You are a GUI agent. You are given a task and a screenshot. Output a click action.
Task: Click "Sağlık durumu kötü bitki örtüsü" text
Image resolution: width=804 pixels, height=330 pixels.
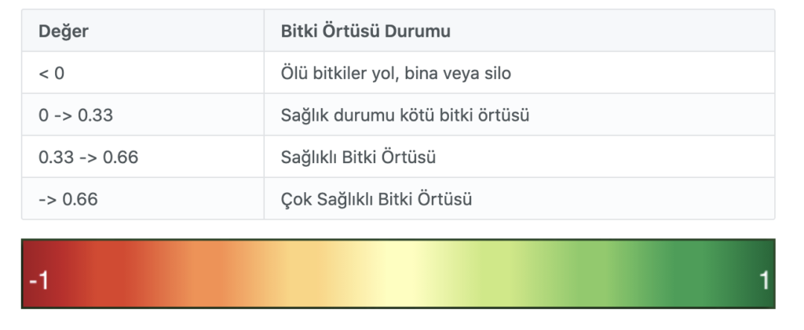[x=404, y=115]
